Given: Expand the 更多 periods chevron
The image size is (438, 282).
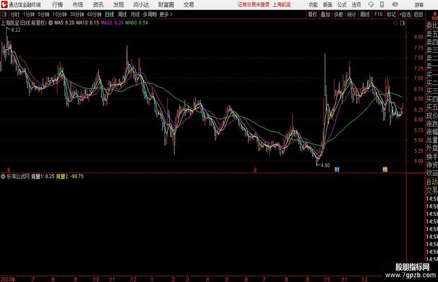Looking at the screenshot, I should [166, 14].
